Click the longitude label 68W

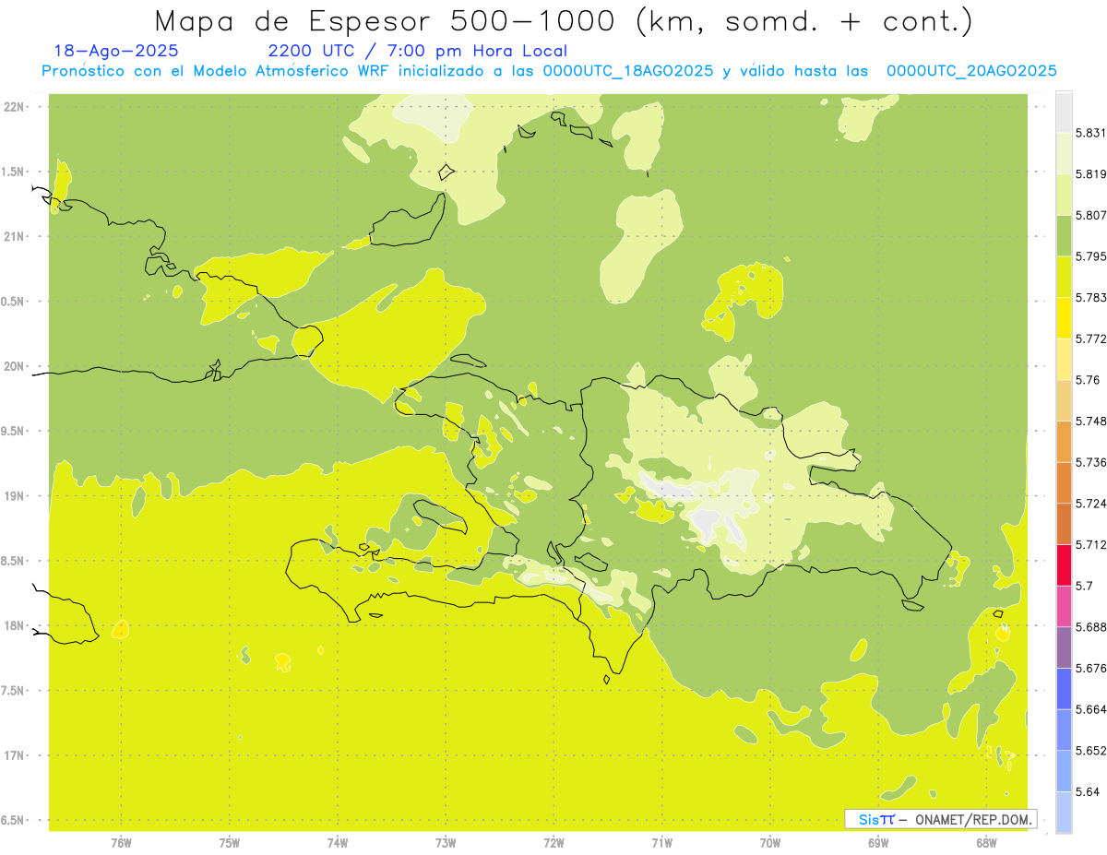click(986, 842)
